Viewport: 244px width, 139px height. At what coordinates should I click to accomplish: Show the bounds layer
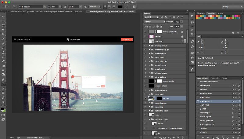145,36
